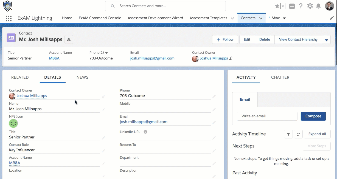Open Assessment Development Wizard tab
Viewport: 337px width, 179px height.
coord(155,18)
